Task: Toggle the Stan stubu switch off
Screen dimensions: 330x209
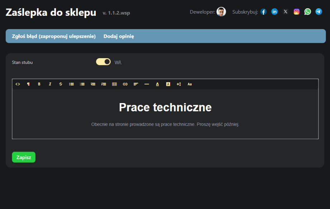Action: pos(103,61)
